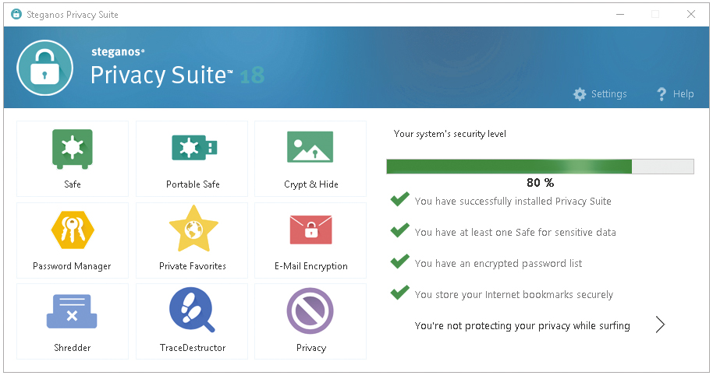Open the Help link

683,94
